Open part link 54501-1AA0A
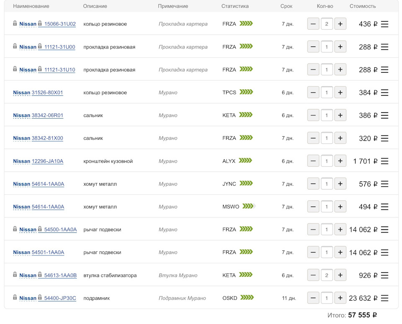Screen dimensions: 402x324 point(48,253)
